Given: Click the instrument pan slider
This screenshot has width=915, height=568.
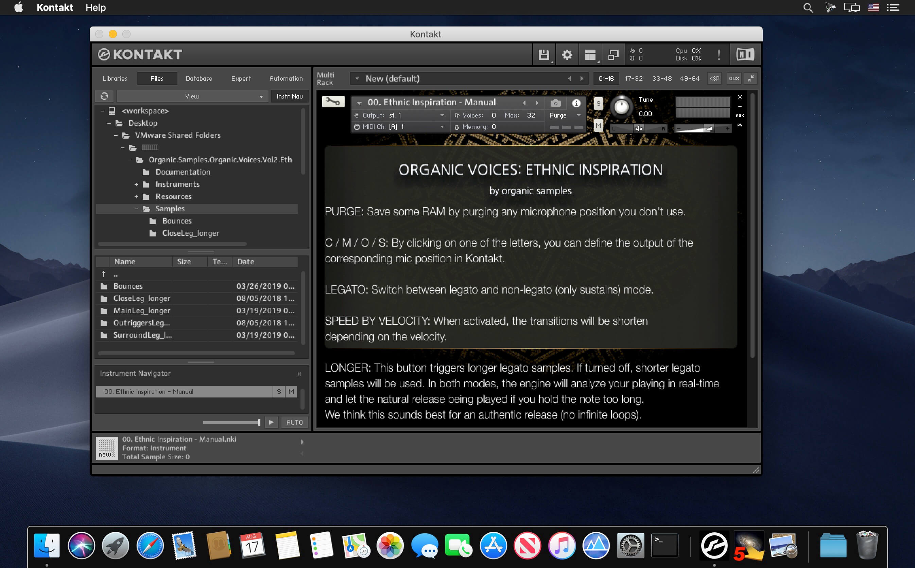Looking at the screenshot, I should pyautogui.click(x=638, y=128).
